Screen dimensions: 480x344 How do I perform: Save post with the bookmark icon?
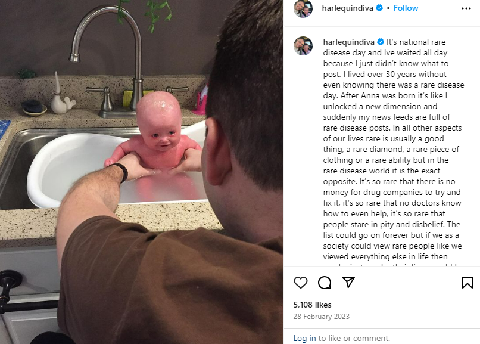(467, 283)
